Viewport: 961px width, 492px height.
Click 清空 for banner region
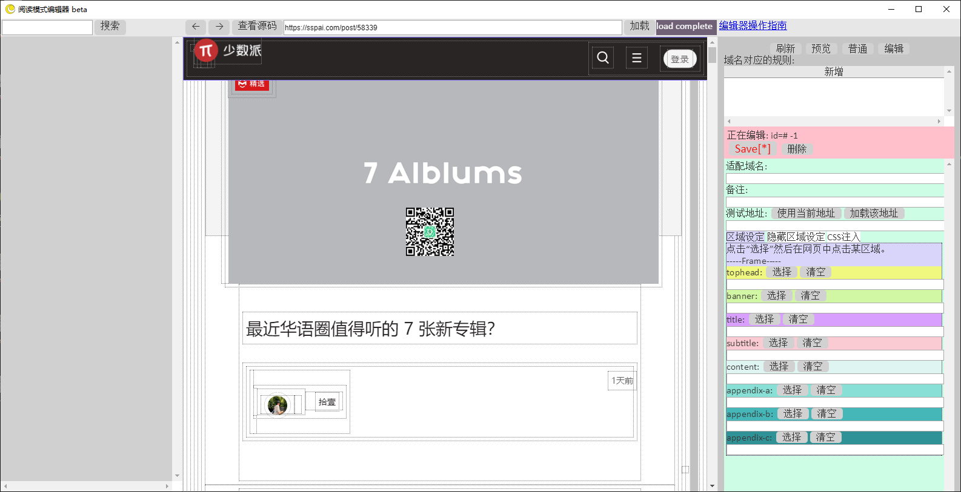click(x=810, y=296)
